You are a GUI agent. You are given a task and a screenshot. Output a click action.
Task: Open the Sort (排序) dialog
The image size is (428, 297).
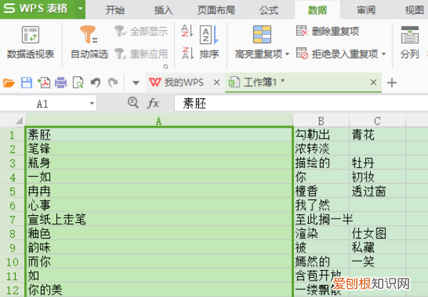(x=209, y=43)
